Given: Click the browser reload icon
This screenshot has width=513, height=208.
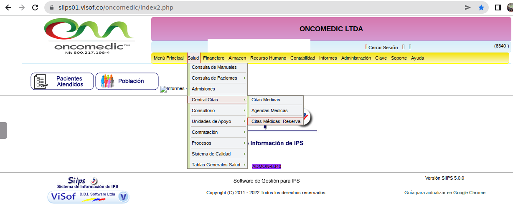Looking at the screenshot, I should click(x=35, y=8).
